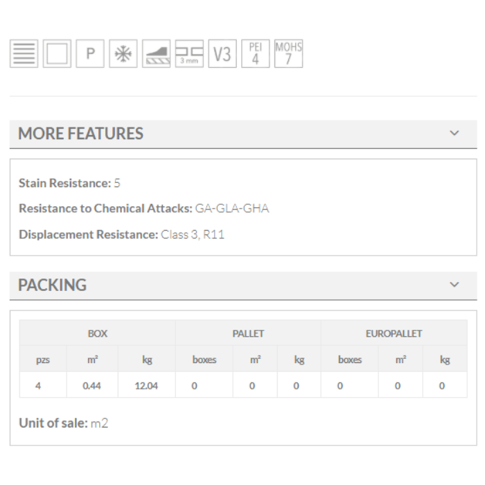The image size is (485, 485).
Task: Click the Unit of sale text
Action: (x=63, y=423)
